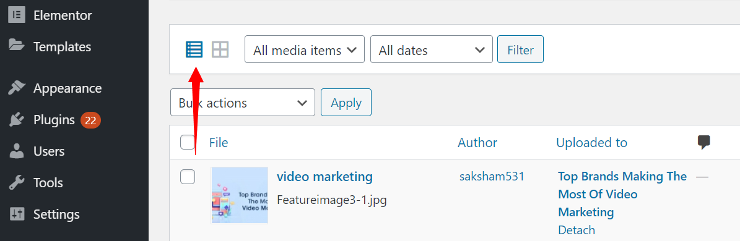Screen dimensions: 740x241
Task: Switch to grid view icon
Action: click(x=220, y=49)
